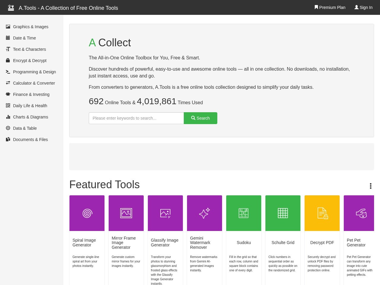Open the Mirror Frame Image Generator tile icon

pos(126,213)
